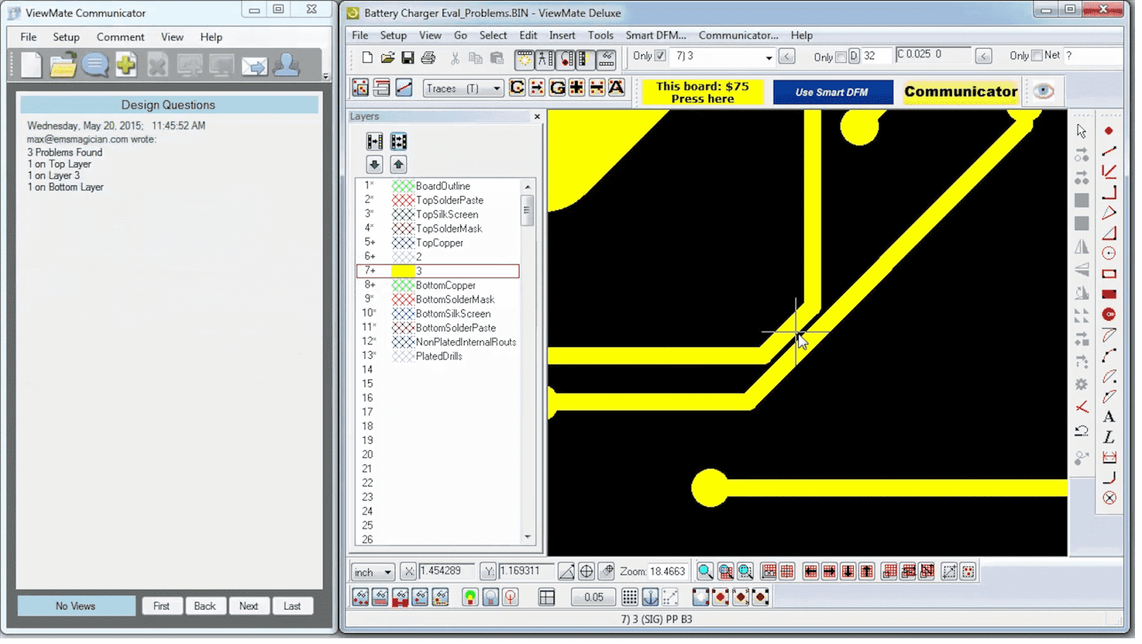Select the arrow selection tool
Image resolution: width=1142 pixels, height=644 pixels.
1080,131
